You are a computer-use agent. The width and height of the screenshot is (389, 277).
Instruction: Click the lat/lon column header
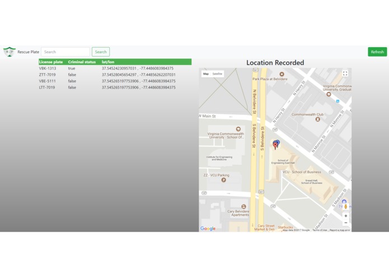108,62
